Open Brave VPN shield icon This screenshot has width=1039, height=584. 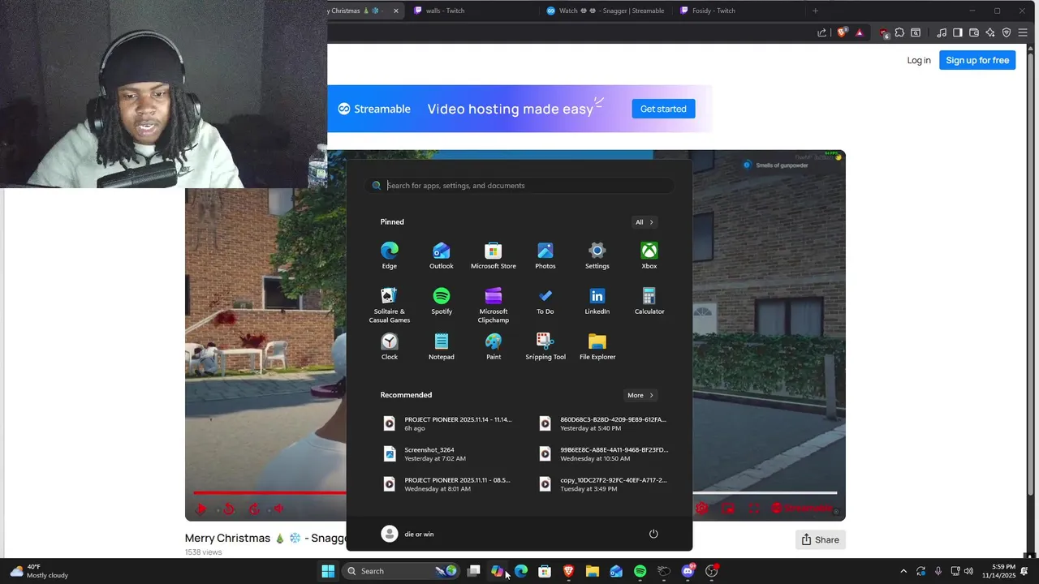[1007, 32]
